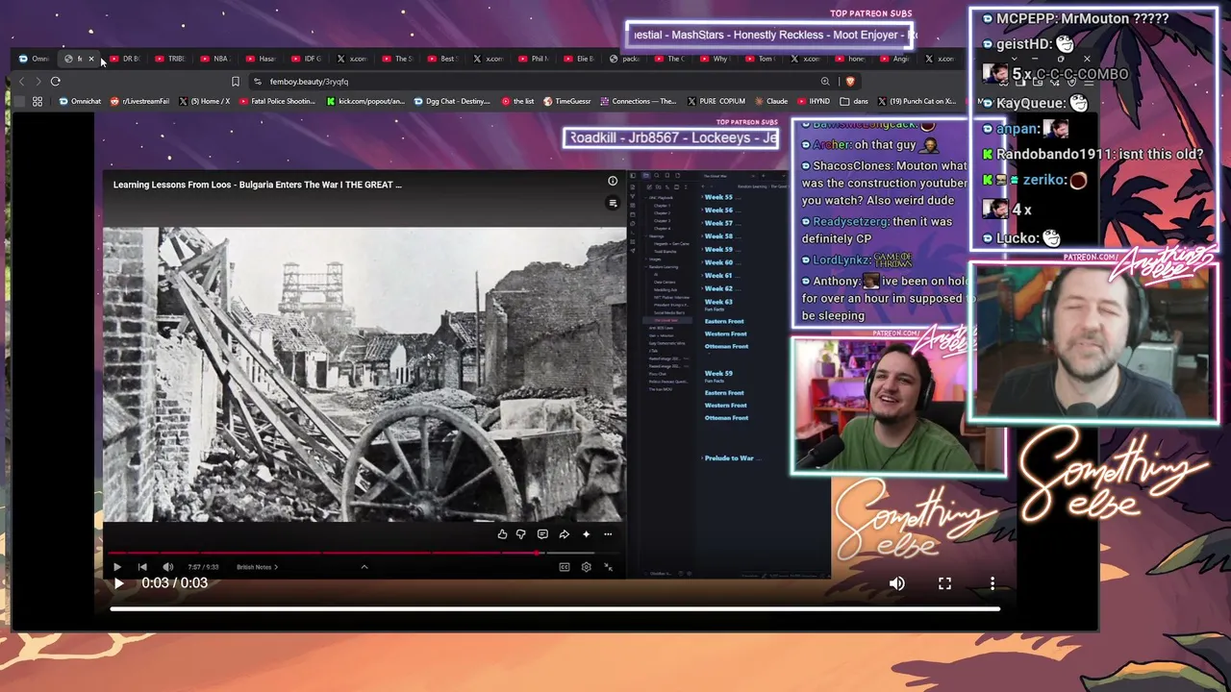Open the r/LivestreamFail bookmark
The width and height of the screenshot is (1231, 692).
(x=140, y=101)
